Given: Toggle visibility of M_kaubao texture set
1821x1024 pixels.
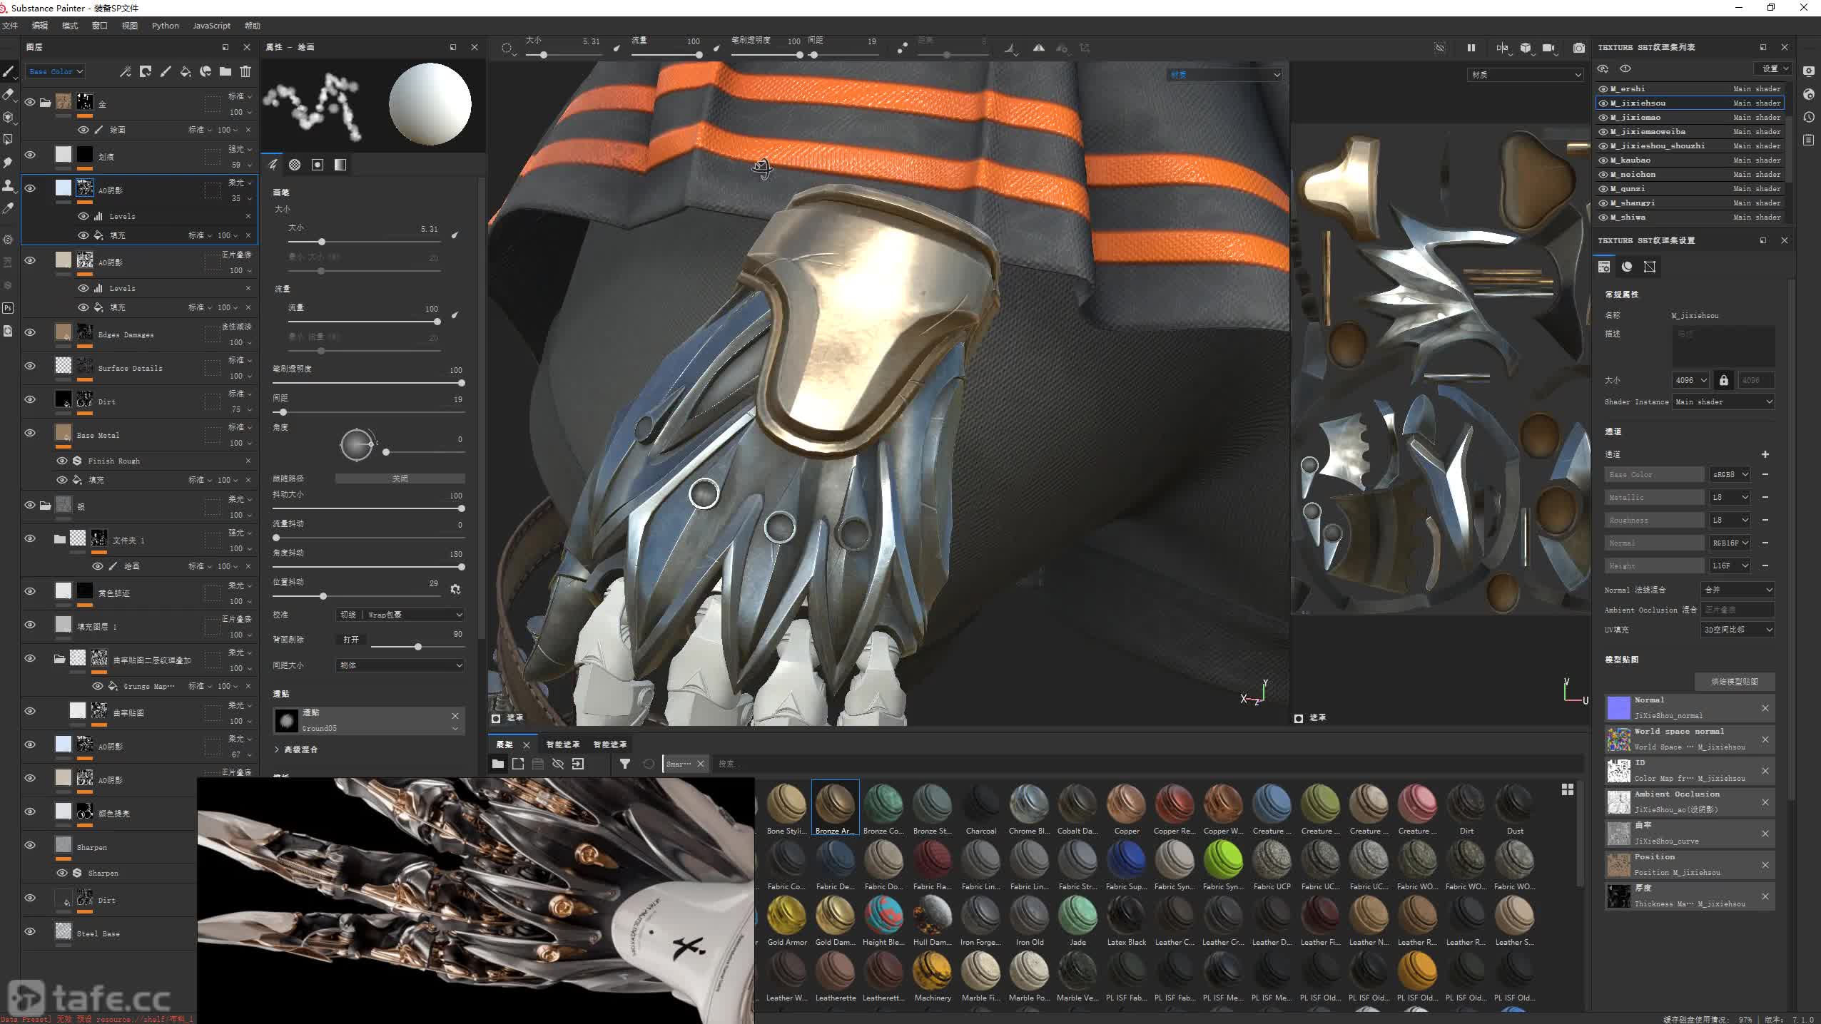Looking at the screenshot, I should [1603, 160].
